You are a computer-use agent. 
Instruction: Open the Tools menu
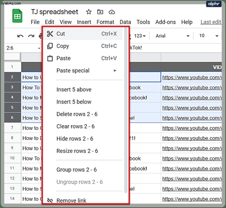pos(143,22)
